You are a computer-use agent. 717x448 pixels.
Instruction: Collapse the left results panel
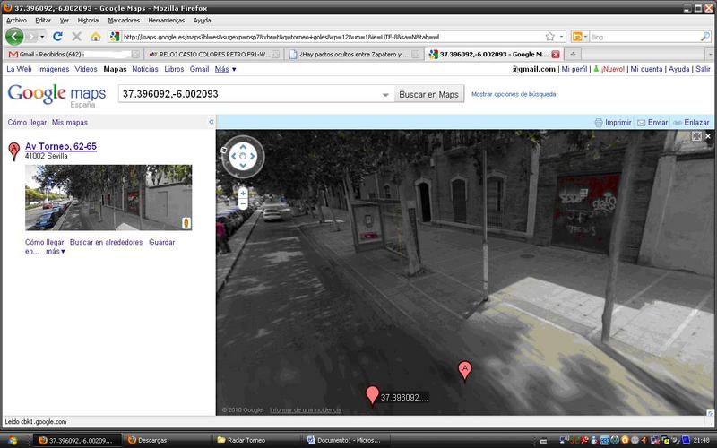click(211, 121)
